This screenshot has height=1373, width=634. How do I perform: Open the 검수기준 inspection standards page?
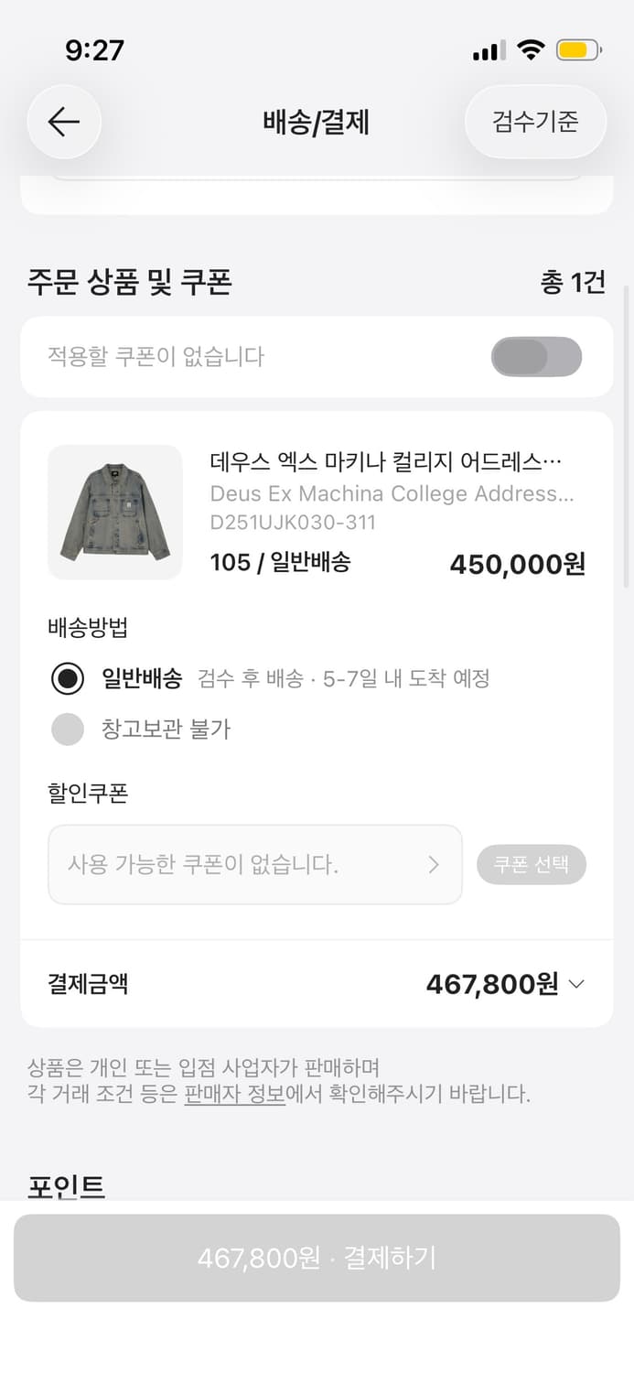pyautogui.click(x=535, y=122)
